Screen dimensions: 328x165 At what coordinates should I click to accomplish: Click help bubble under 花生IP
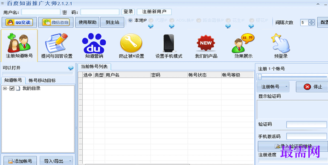point(228,26)
